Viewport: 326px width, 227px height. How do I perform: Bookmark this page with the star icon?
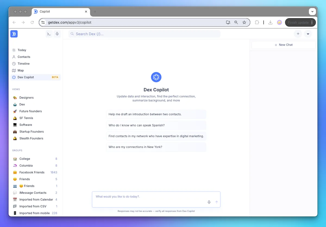point(244,23)
